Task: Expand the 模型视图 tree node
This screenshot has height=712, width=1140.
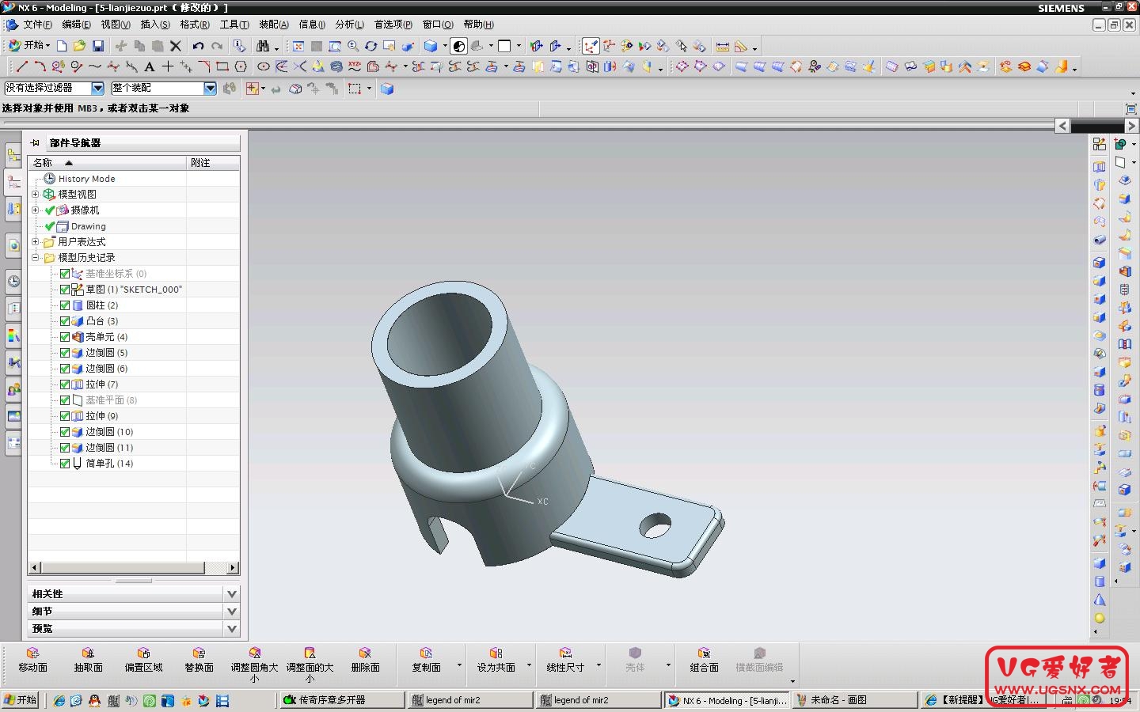Action: [35, 195]
